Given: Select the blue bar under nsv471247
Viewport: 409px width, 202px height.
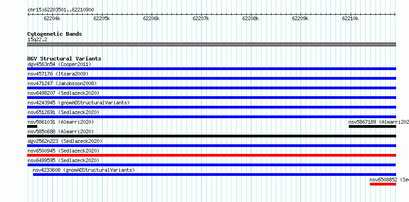Looking at the screenshot, I should pyautogui.click(x=211, y=88).
